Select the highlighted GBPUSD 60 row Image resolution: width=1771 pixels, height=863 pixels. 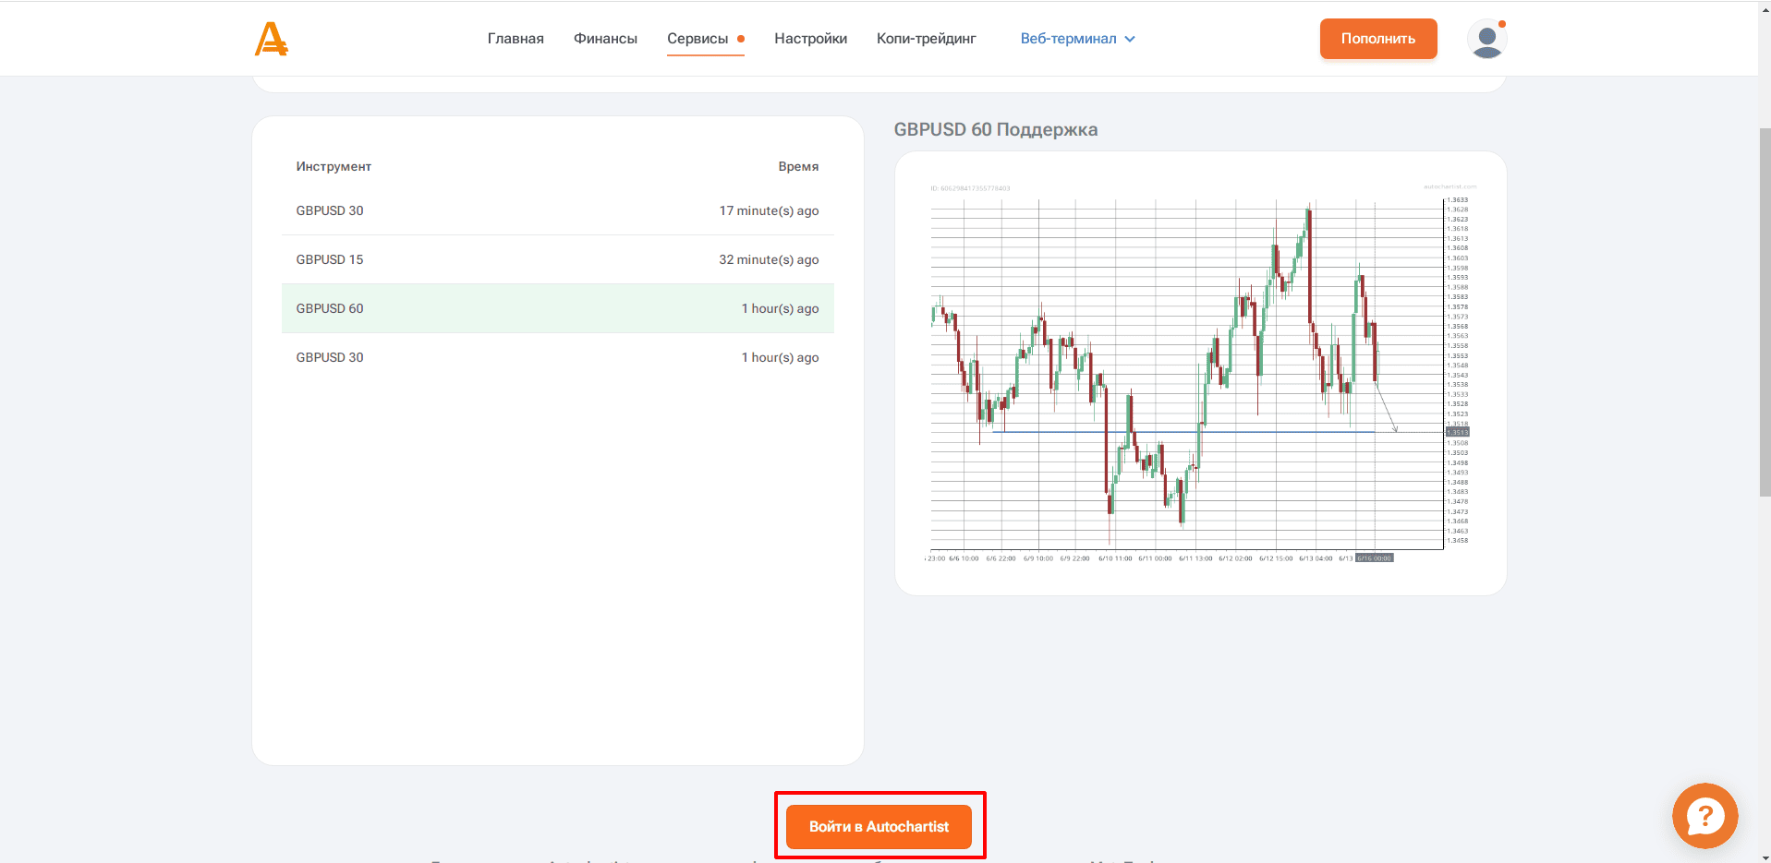click(558, 308)
